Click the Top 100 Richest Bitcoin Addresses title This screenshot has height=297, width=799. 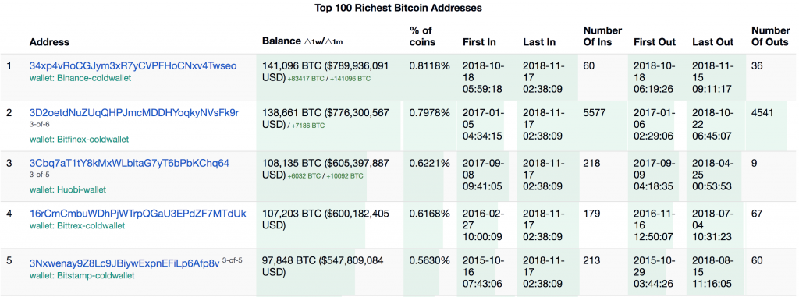click(x=398, y=8)
